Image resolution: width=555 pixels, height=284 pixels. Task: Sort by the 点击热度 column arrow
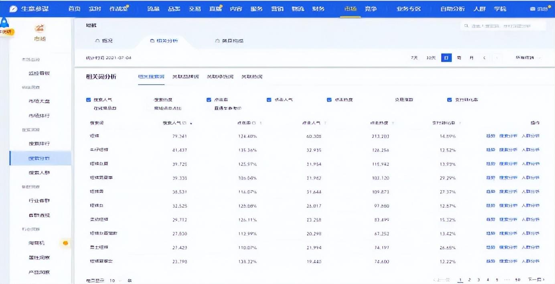click(x=393, y=123)
